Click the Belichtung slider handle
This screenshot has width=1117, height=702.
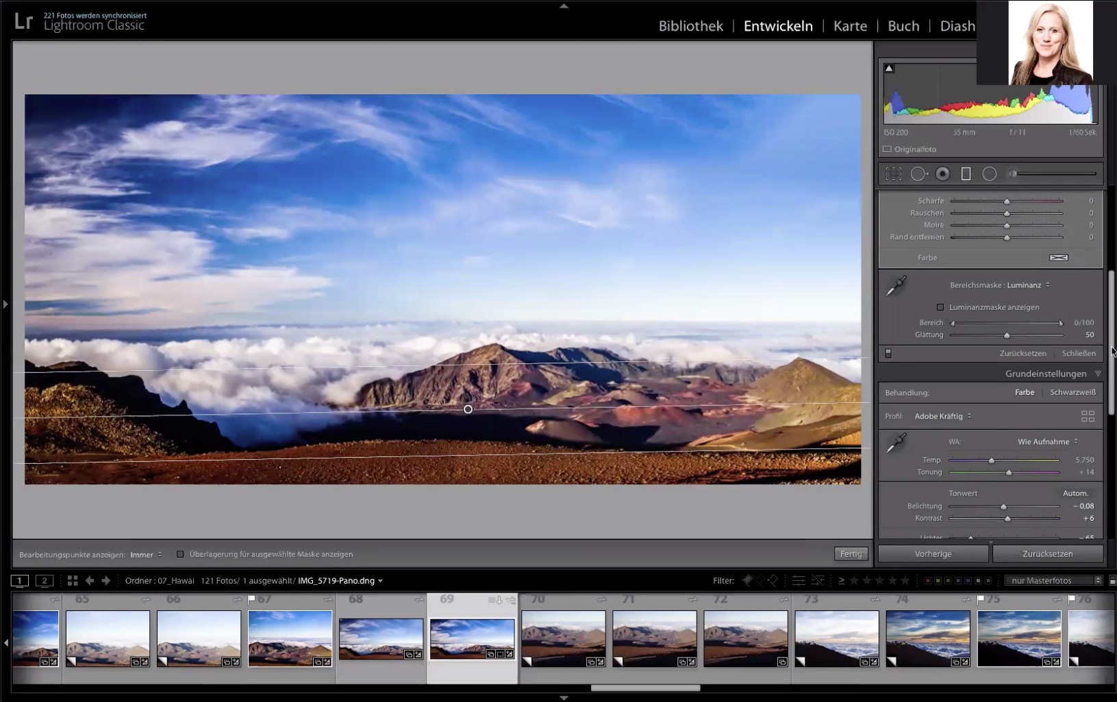(x=1003, y=506)
